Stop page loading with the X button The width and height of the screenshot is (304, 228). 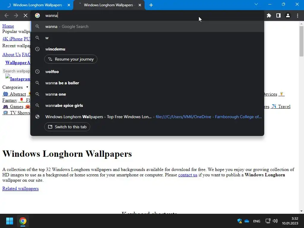[26, 15]
